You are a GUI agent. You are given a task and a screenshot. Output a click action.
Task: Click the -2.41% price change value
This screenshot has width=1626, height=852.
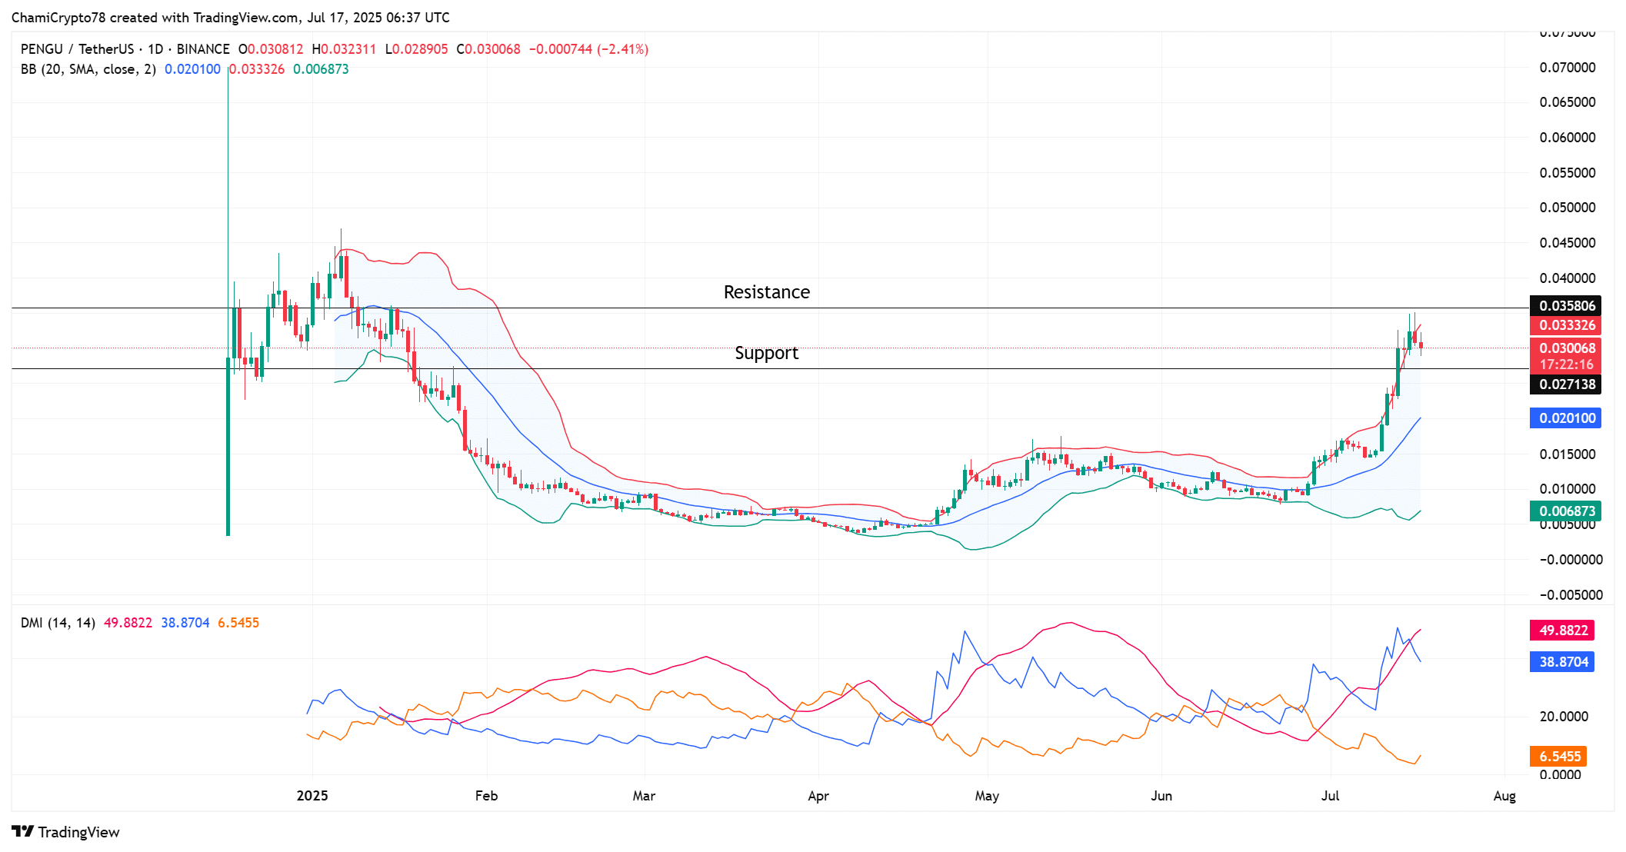(x=624, y=49)
